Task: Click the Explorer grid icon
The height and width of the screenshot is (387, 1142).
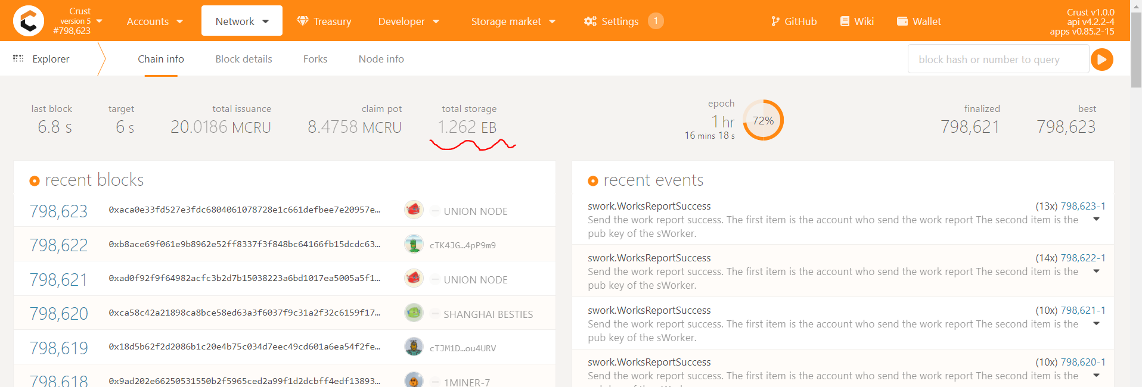Action: (x=18, y=58)
